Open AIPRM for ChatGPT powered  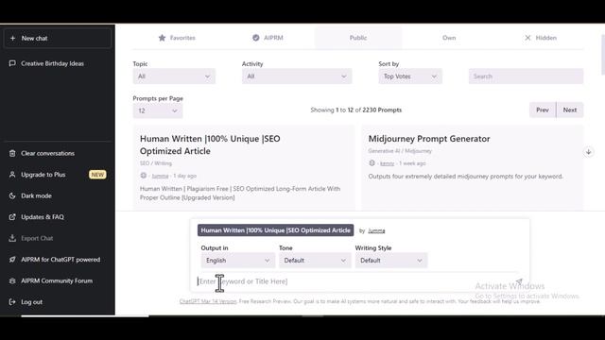[58, 260]
